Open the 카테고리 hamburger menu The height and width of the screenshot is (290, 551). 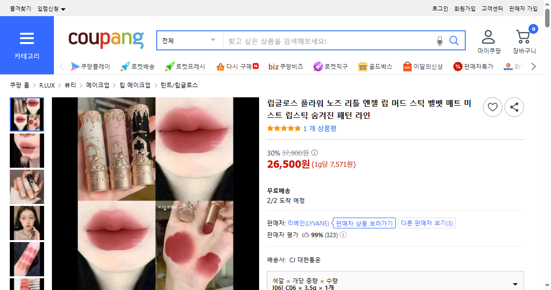[27, 39]
